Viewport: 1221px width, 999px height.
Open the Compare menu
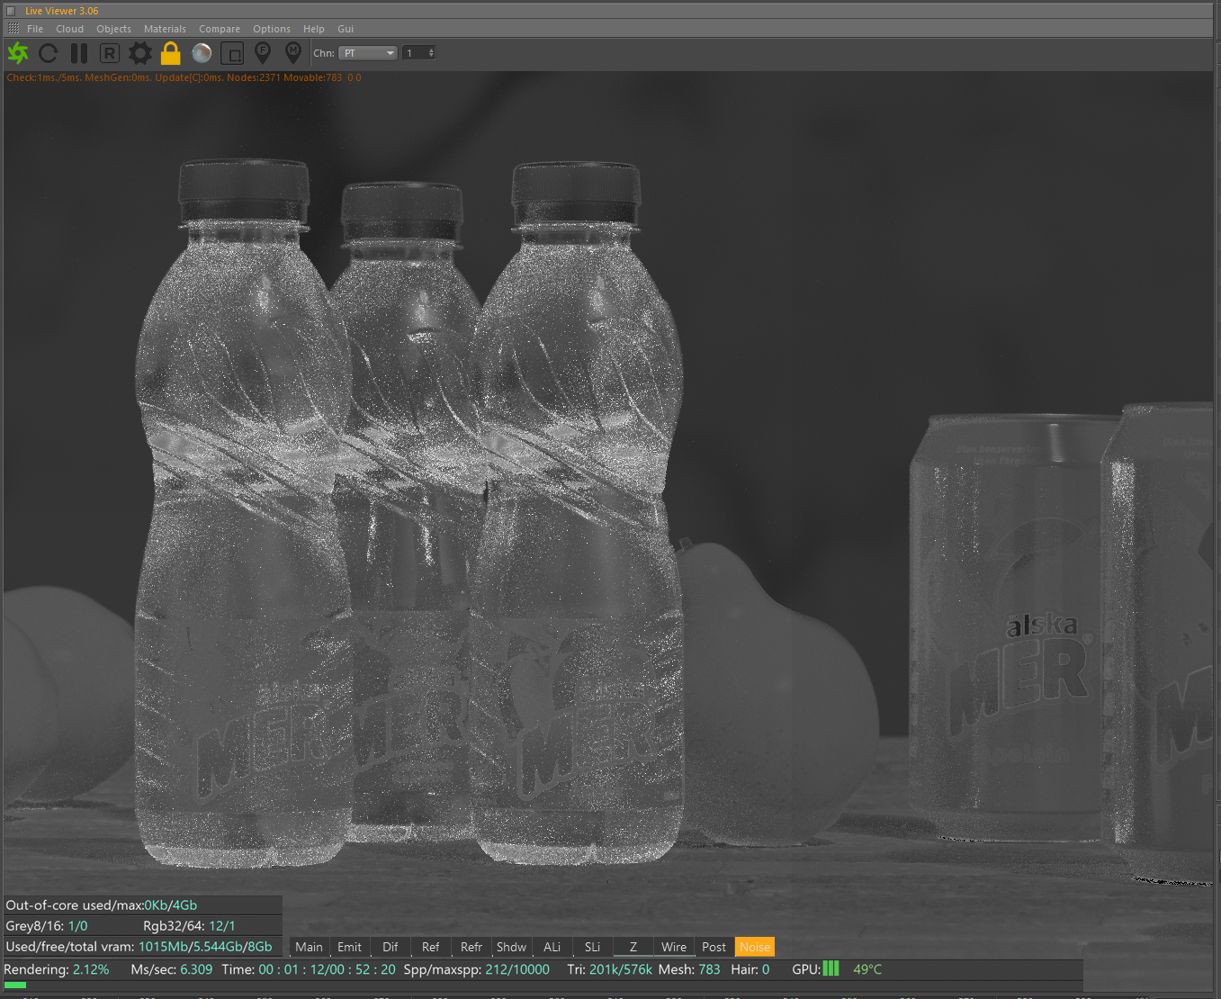click(x=220, y=29)
